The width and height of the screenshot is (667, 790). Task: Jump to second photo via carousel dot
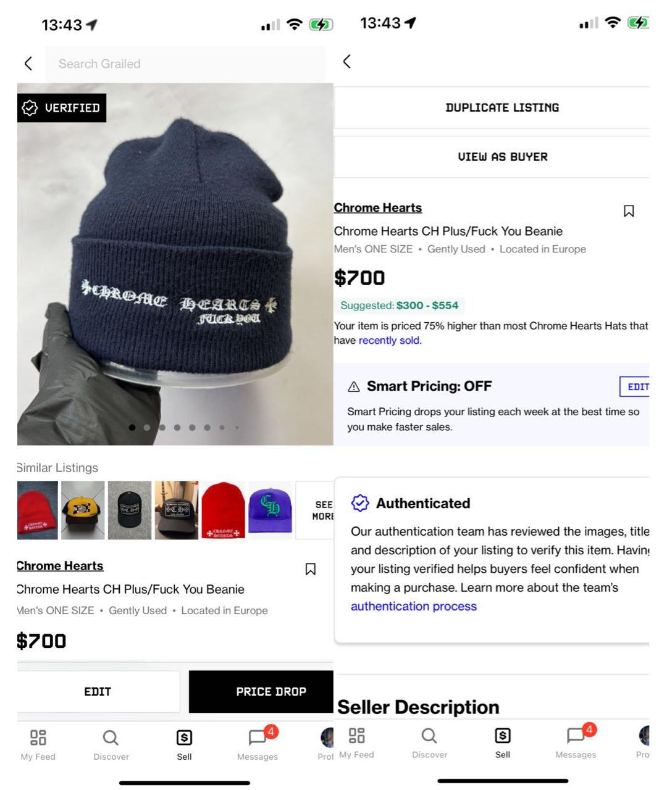[147, 427]
